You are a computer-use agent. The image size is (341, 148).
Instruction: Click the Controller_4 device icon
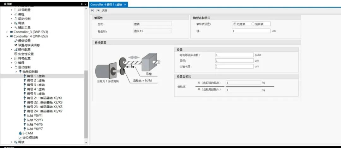click(12, 36)
